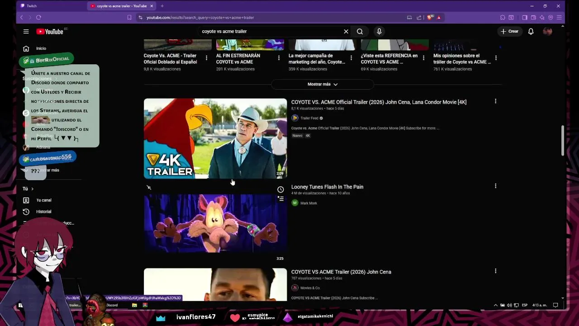Screen dimensions: 579x326
Task: Open options for Coyote Vs. ACME Doblado video
Action: (x=206, y=58)
